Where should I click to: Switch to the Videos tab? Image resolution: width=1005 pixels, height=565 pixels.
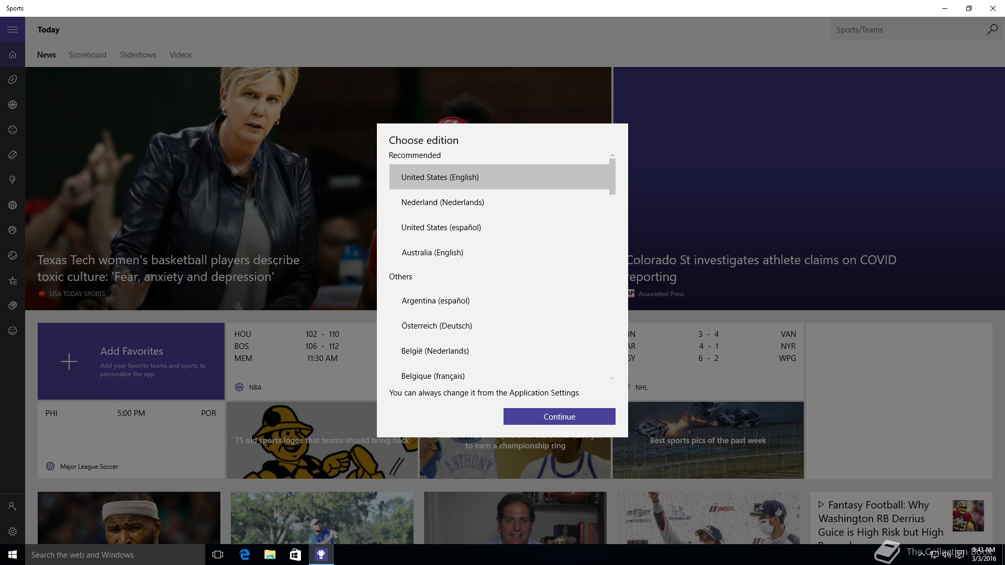[x=181, y=55]
